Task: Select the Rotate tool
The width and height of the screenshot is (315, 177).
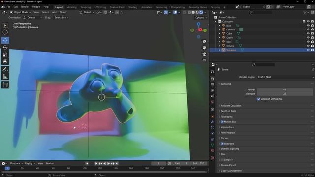Action: pos(5,47)
